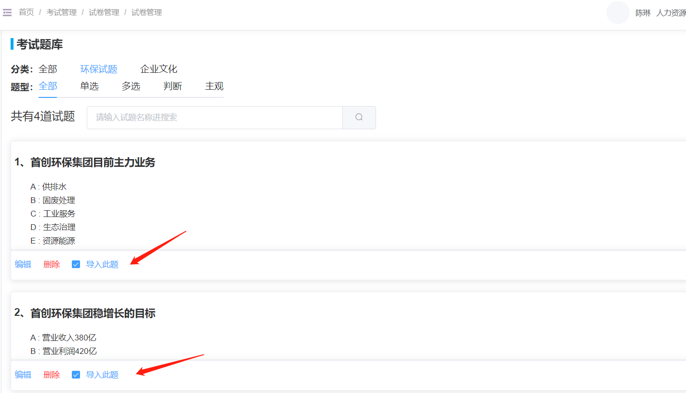This screenshot has height=393, width=686.
Task: Switch question type to 多选
Action: click(x=131, y=86)
